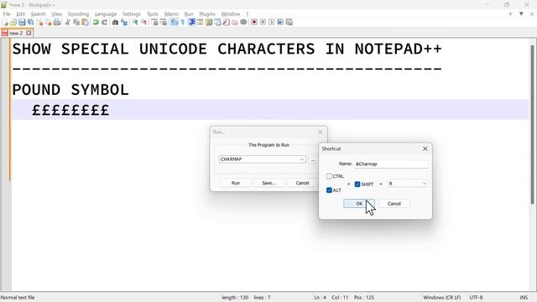
Task: Expand the CHARMAP program dropdown in Run dialog
Action: point(302,159)
